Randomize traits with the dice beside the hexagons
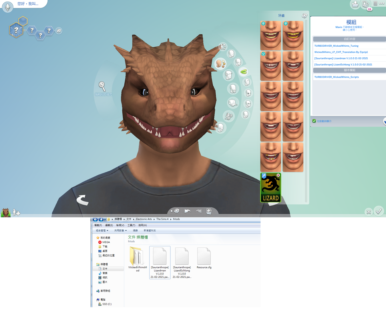 [x=59, y=31]
